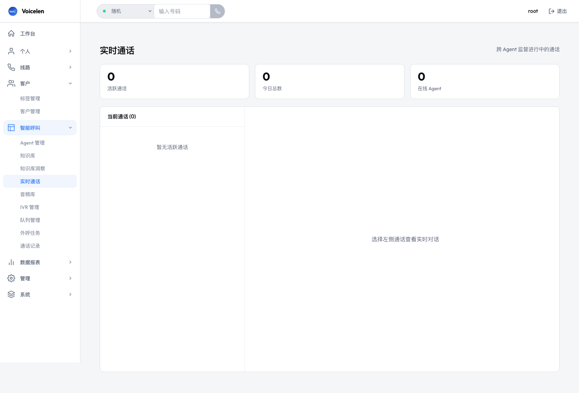This screenshot has width=579, height=393.
Task: Click the bar chart icon beside 数据报表
Action: coord(11,262)
